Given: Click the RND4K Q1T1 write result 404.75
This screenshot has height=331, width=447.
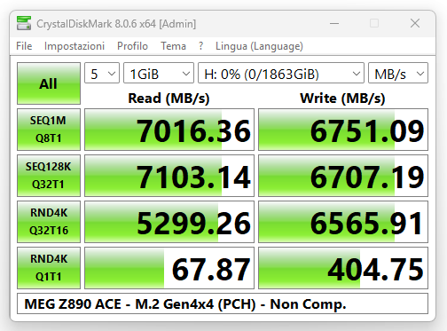Looking at the screenshot, I should point(343,268).
